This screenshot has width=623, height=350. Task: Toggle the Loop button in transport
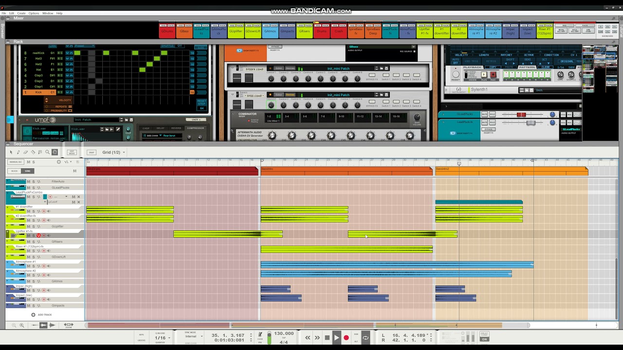(x=366, y=337)
